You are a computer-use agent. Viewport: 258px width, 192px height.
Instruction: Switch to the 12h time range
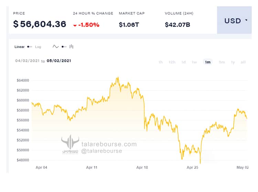click(172, 62)
